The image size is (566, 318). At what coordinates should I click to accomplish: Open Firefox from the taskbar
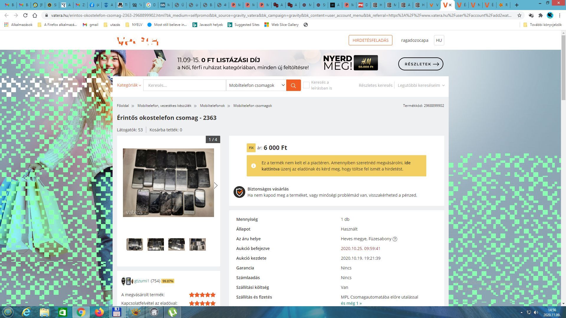tap(99, 312)
